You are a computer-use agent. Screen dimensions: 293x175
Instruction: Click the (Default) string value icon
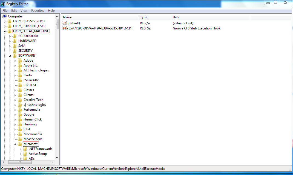65,23
